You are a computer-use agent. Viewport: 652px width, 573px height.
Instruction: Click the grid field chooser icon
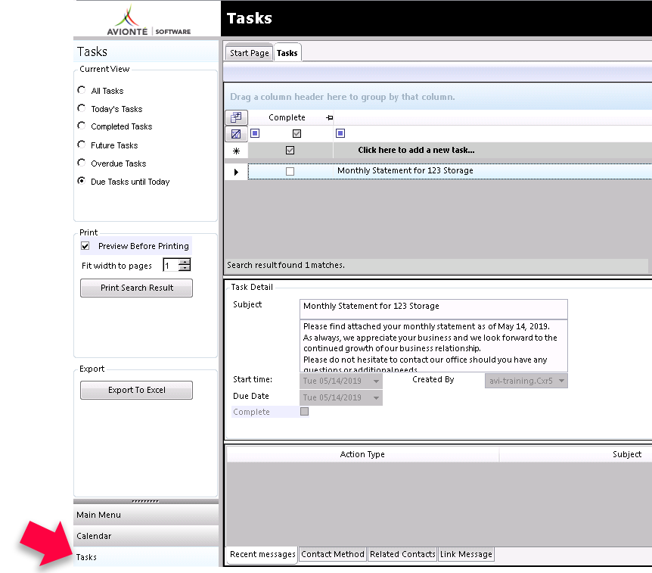[x=236, y=117]
